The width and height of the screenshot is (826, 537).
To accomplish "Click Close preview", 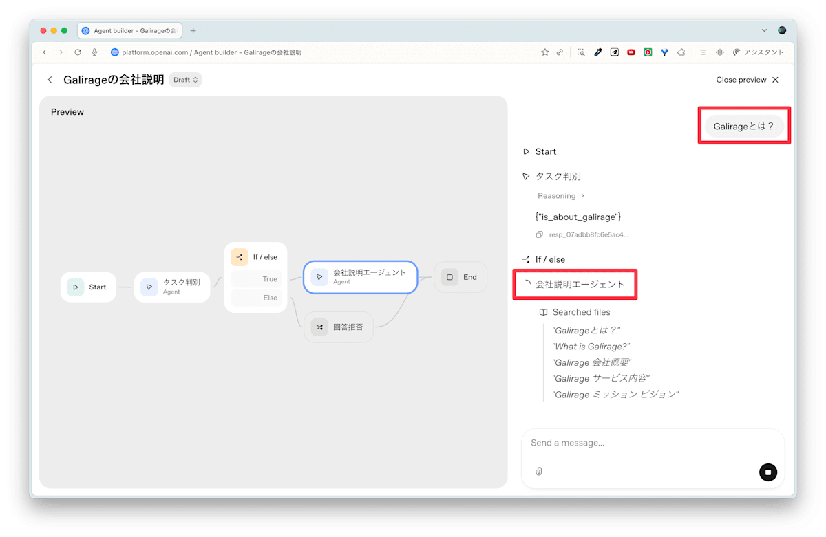I will point(747,80).
